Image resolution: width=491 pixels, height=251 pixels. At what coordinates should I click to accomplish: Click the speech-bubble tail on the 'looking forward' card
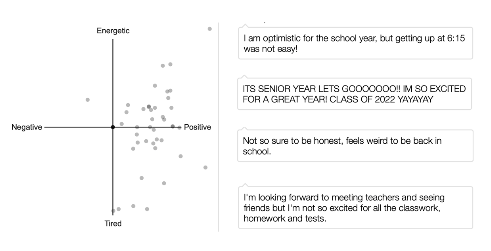[x=245, y=185]
